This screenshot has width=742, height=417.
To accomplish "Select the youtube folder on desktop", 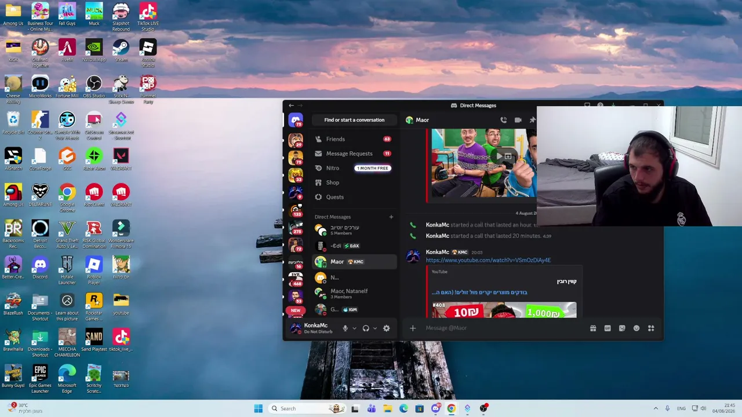I will click(121, 304).
